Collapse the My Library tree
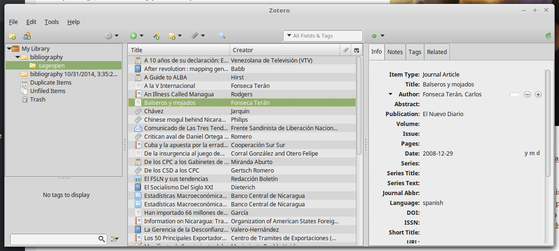The height and width of the screenshot is (251, 559). pos(9,49)
